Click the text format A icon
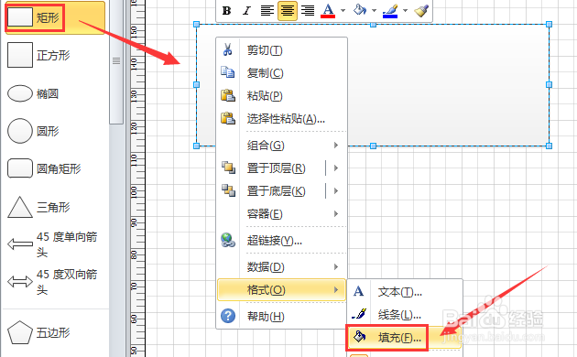The width and height of the screenshot is (577, 357). [x=358, y=292]
